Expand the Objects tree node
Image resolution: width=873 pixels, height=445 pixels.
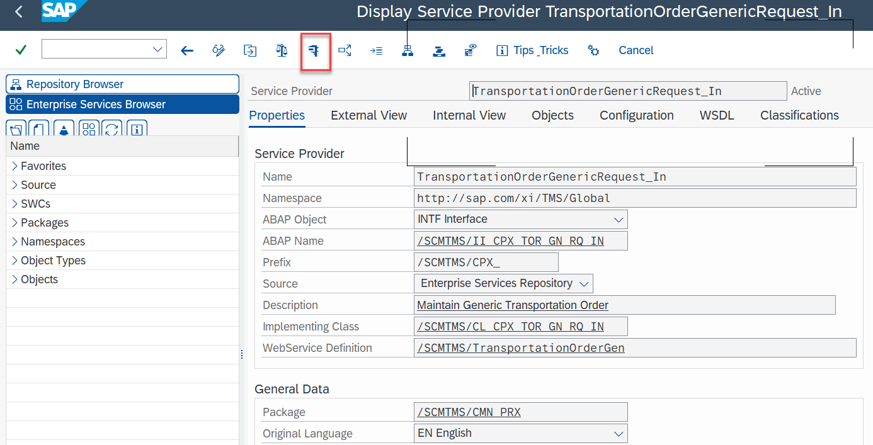[15, 279]
